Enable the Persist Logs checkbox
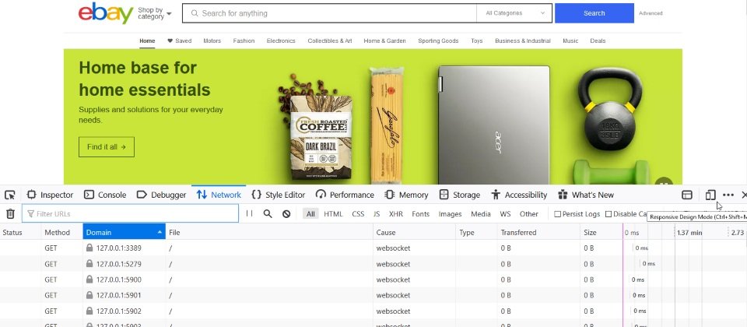Viewport: 747px width, 327px height. pos(557,214)
